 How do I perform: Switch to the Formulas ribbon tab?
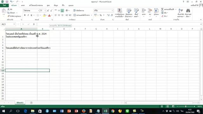coord(48,5)
